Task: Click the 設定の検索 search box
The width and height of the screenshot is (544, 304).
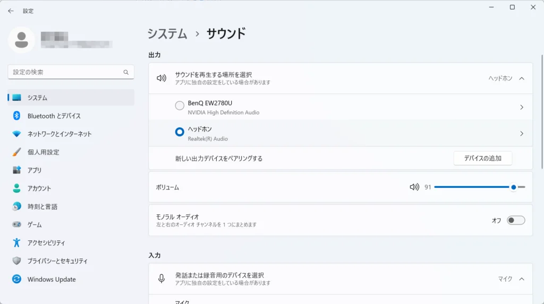Action: coord(66,72)
